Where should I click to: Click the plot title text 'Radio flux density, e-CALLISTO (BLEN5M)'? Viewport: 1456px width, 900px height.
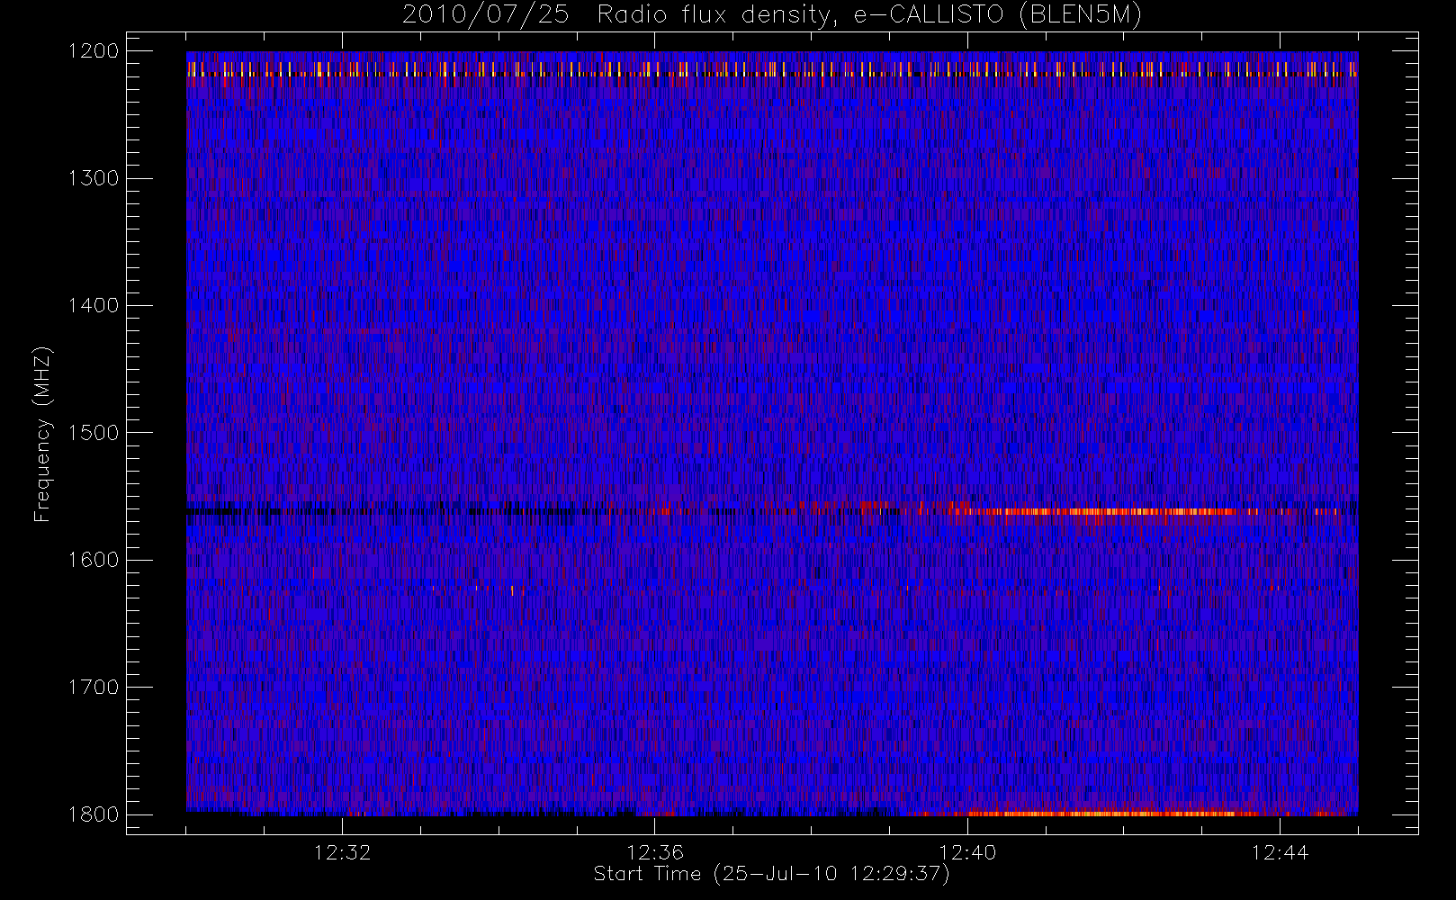pyautogui.click(x=868, y=15)
